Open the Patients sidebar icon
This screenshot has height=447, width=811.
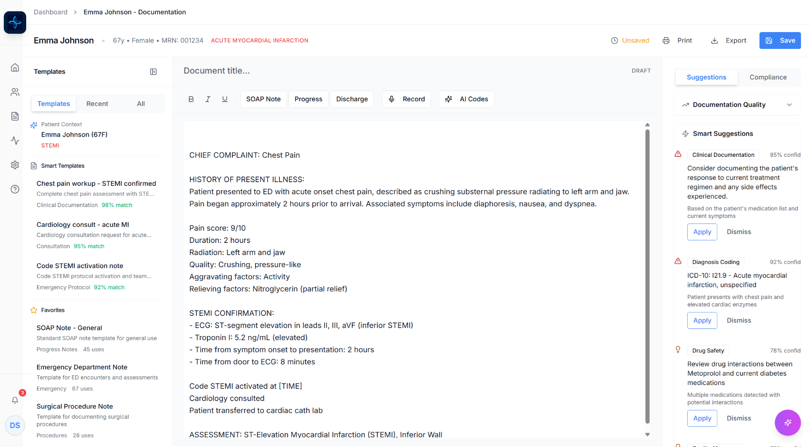15,92
